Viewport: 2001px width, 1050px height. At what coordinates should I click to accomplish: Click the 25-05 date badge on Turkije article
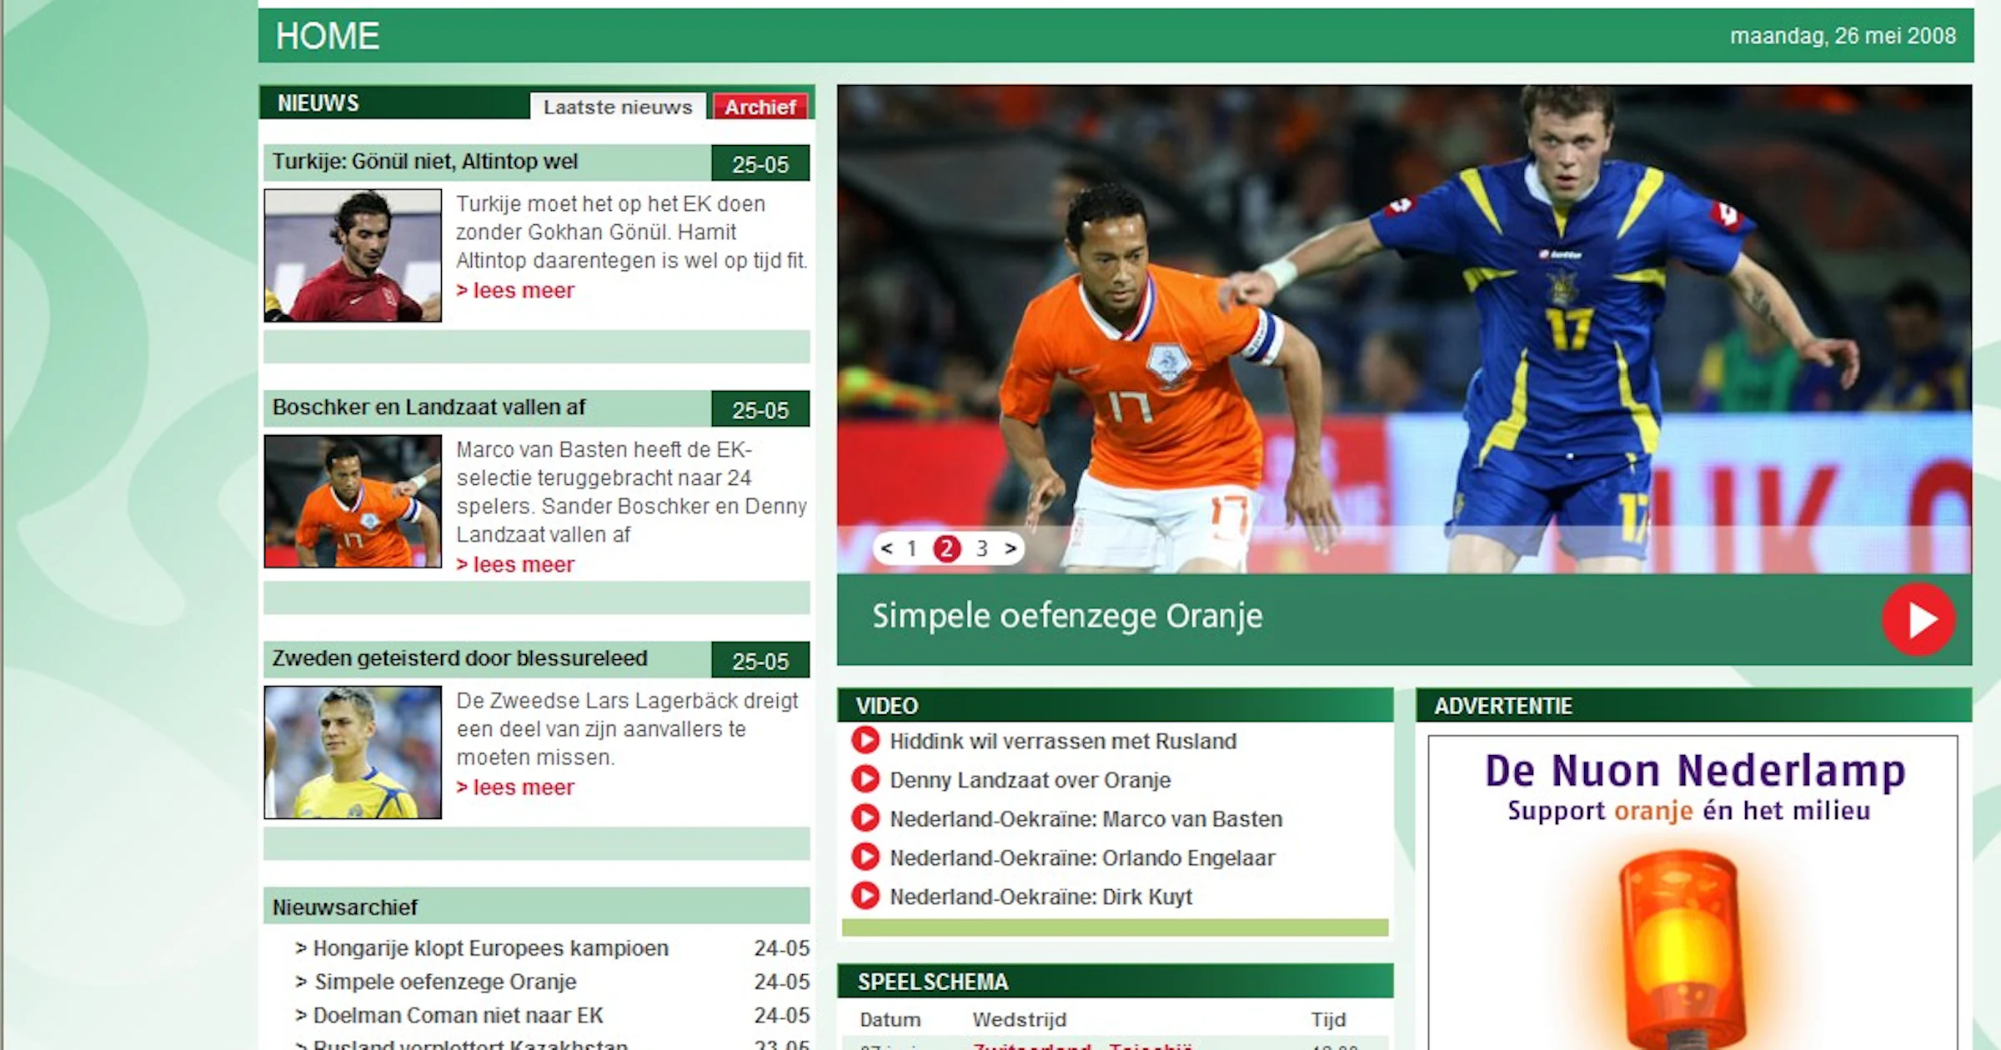(x=760, y=163)
